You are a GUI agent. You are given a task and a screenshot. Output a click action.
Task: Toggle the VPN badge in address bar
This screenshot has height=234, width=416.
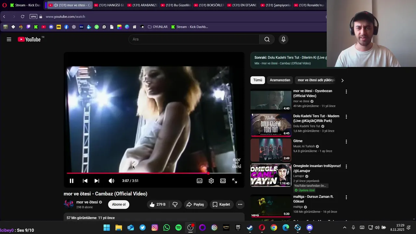pyautogui.click(x=33, y=17)
